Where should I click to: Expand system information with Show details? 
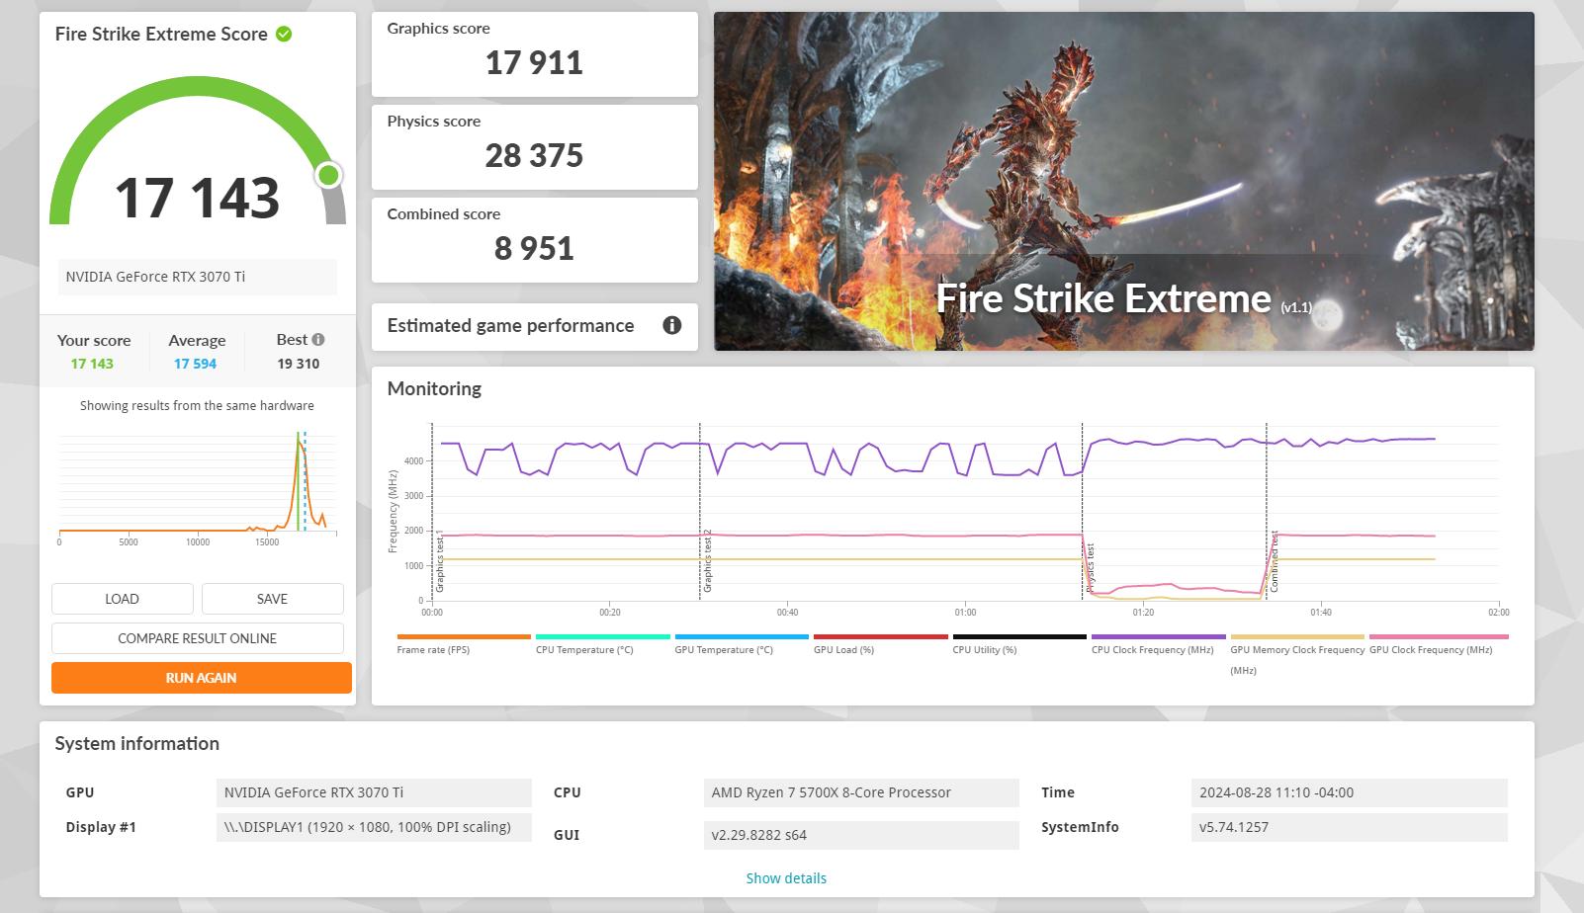786,877
